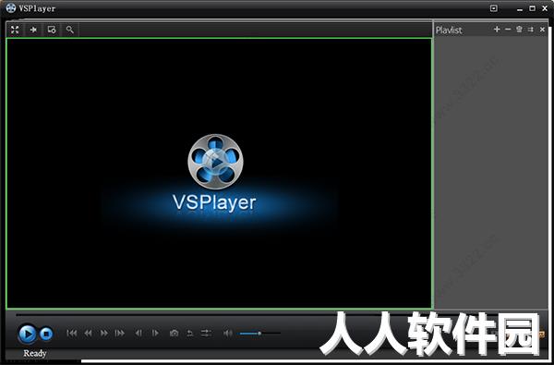Step forward one frame
This screenshot has width=554, height=365.
pyautogui.click(x=155, y=334)
